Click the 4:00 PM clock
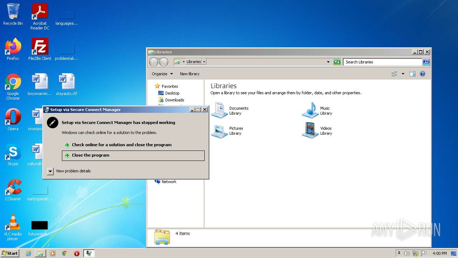The image size is (458, 258). (440, 253)
